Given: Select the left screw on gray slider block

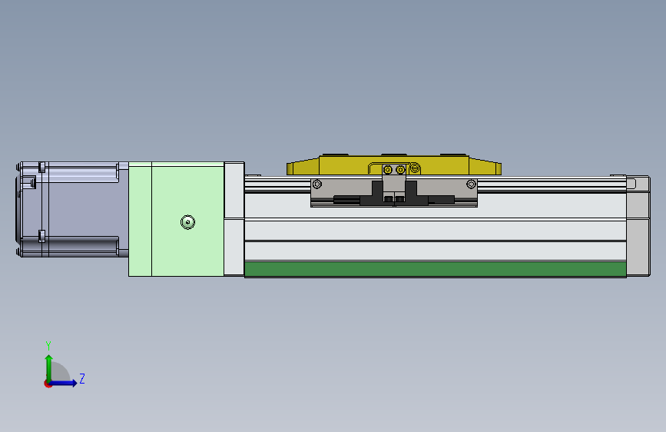Looking at the screenshot, I should point(316,184).
